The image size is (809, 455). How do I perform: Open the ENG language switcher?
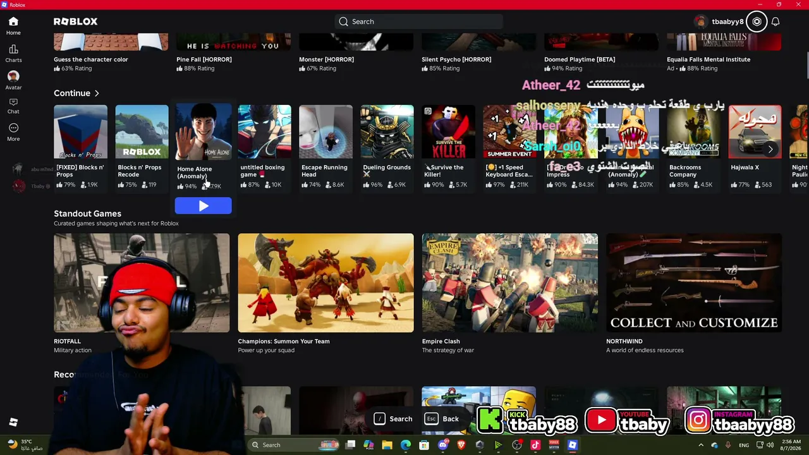click(744, 445)
